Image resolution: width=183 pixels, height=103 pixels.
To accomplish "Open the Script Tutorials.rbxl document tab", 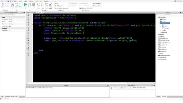I will [31, 13].
